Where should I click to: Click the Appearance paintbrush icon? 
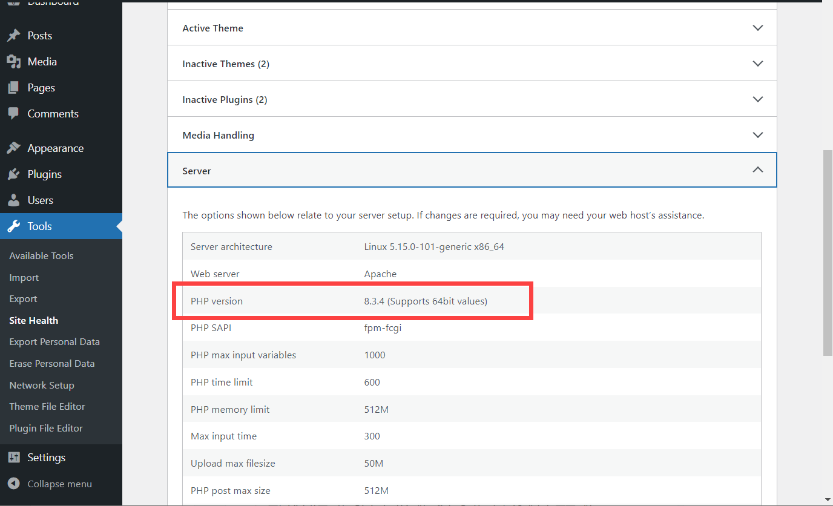(x=13, y=148)
